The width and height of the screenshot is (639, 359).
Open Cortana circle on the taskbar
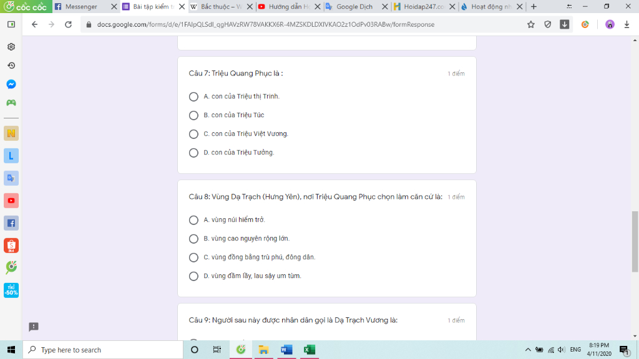click(x=195, y=350)
